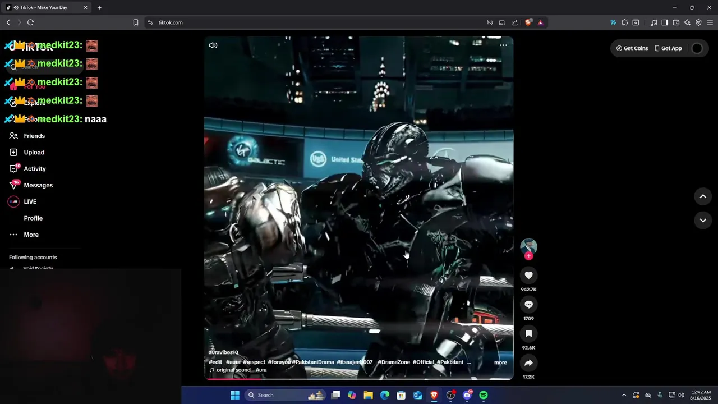Click the video progress bar

(359, 379)
